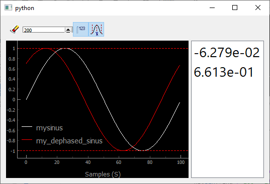Click the red line sample of my_dephased_sinus
Screen dimensions: 270x184
click(x=27, y=140)
